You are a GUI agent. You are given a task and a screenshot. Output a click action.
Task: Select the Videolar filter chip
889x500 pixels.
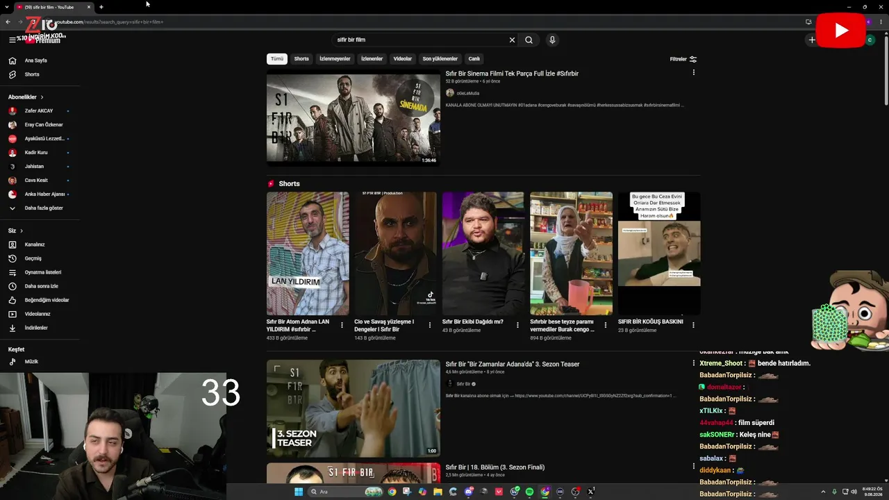tap(403, 59)
